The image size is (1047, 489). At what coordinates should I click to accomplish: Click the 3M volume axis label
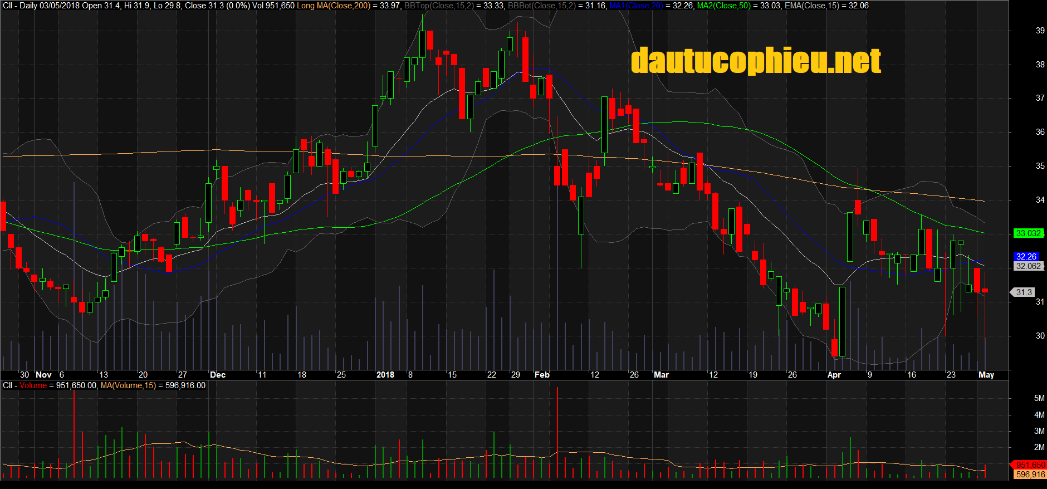click(1039, 431)
